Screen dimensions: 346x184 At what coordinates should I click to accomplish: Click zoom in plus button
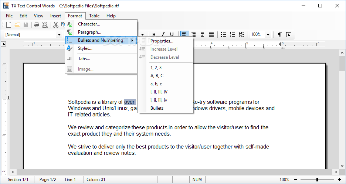tap(339, 180)
